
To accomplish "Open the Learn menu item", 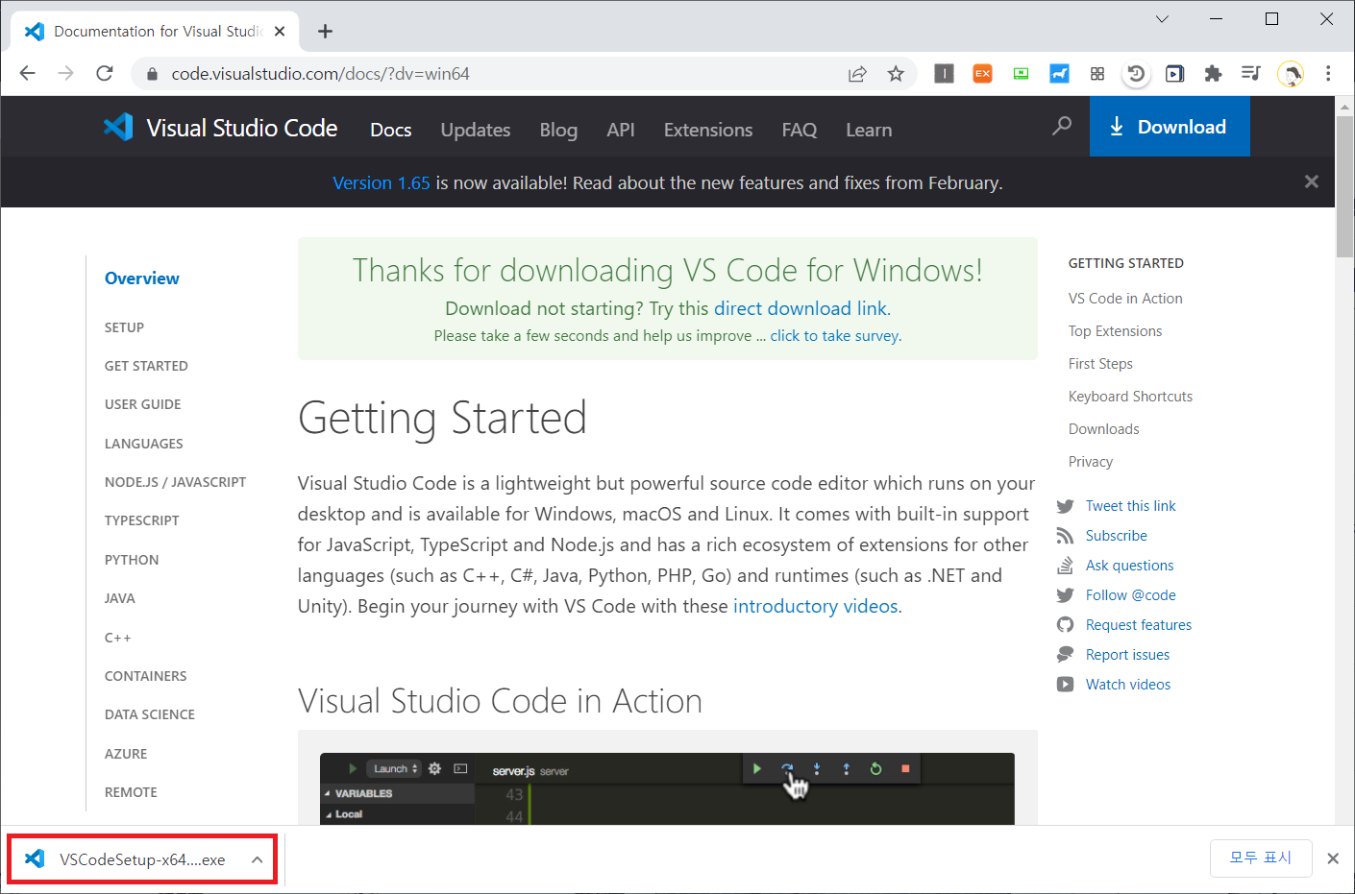I will (x=869, y=130).
